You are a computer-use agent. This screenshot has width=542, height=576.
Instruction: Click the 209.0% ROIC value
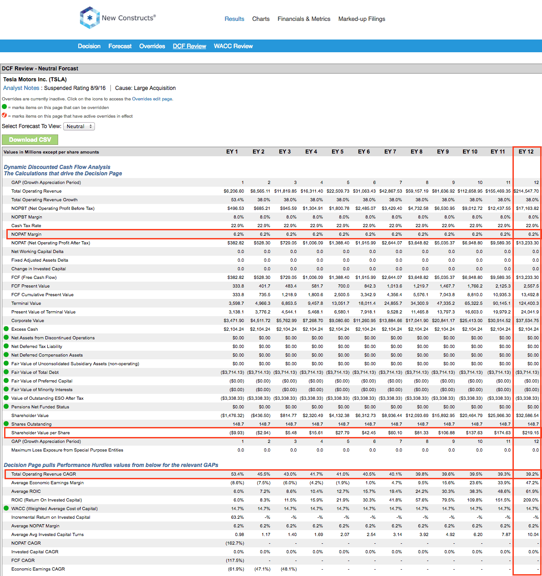point(531,500)
